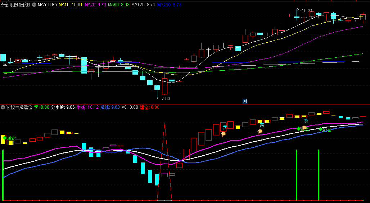Collapse the 波段牛熊建仓 indicator panel arrow

pos(3,108)
